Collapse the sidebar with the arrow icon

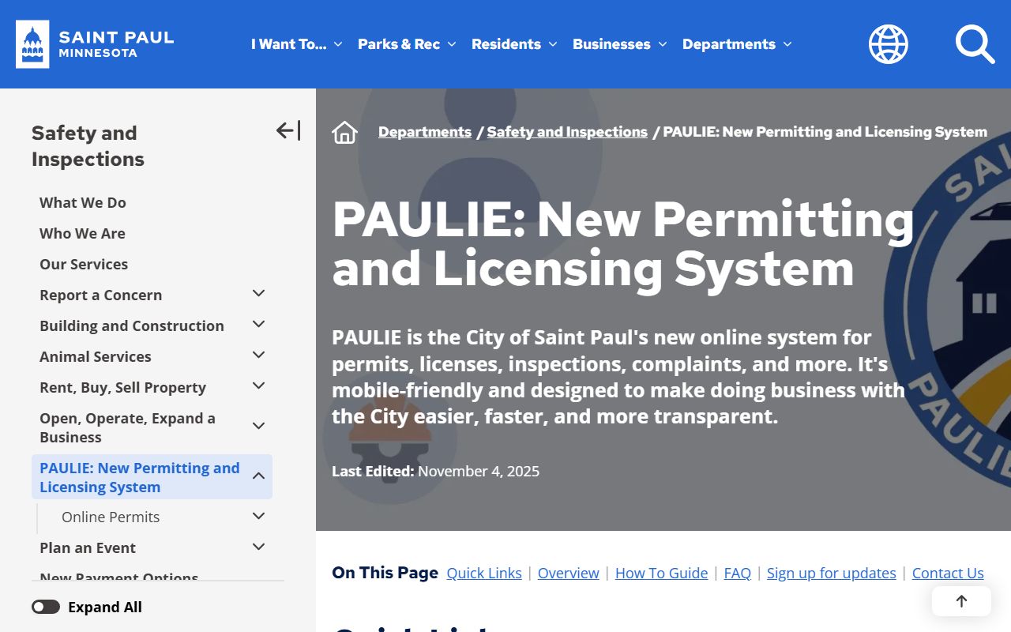point(288,130)
